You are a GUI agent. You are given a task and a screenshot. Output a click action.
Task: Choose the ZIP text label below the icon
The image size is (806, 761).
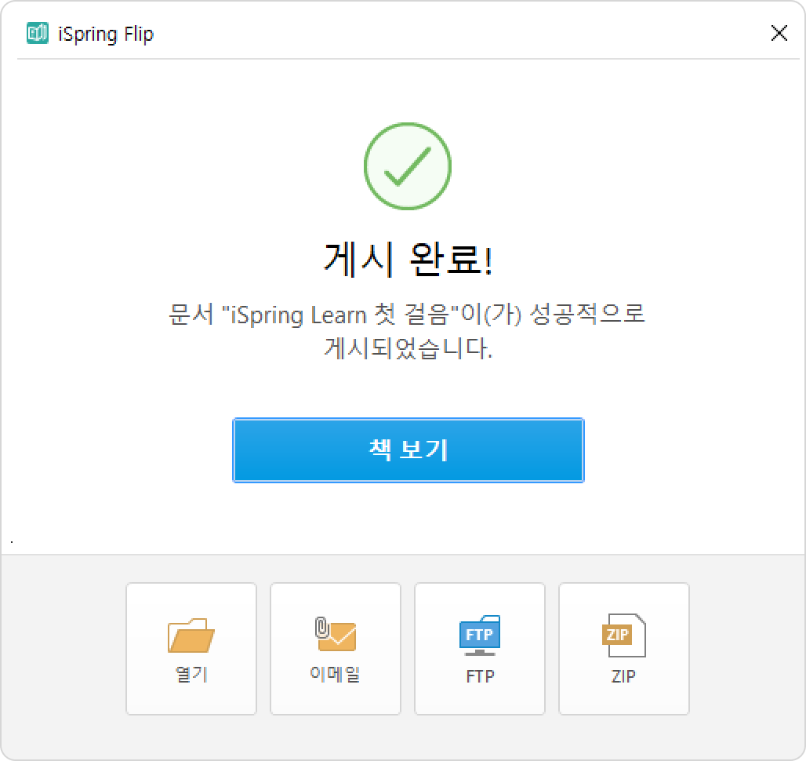[623, 675]
